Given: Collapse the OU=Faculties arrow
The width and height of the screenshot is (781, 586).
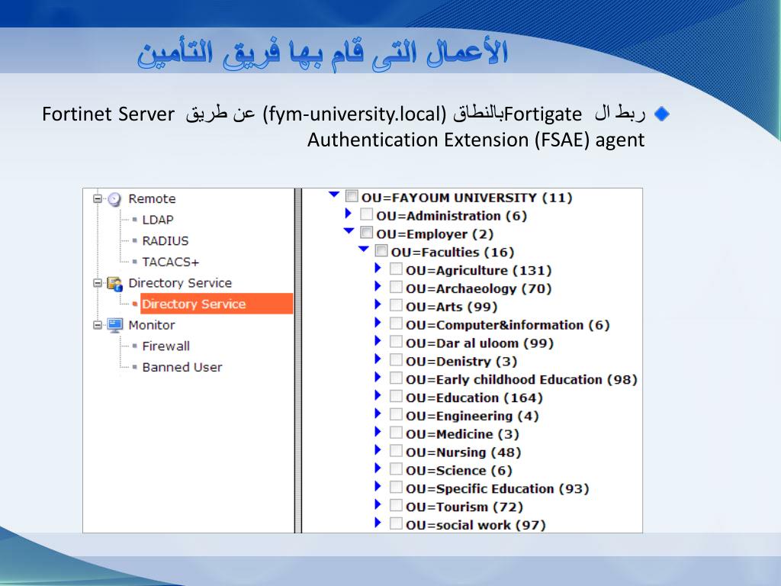Looking at the screenshot, I should 364,249.
